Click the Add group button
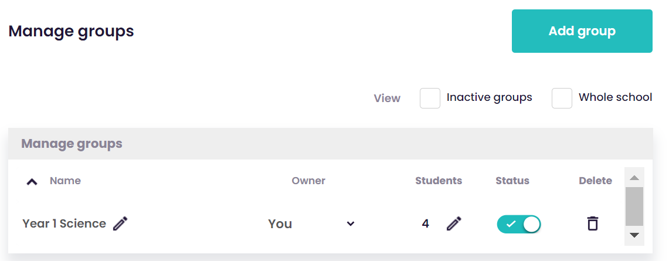Screen dimensions: 669x261 [582, 31]
